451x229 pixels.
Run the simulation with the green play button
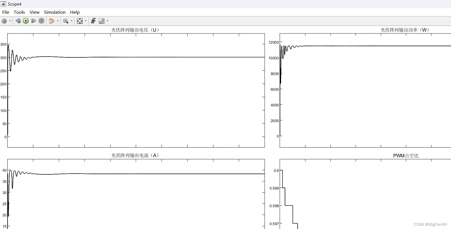pos(26,21)
